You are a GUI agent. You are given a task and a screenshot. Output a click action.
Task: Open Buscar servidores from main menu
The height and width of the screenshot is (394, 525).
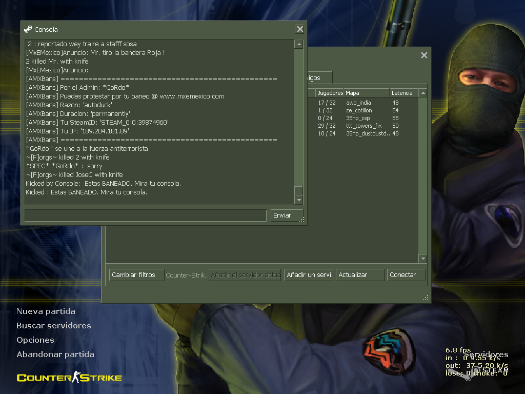53,326
